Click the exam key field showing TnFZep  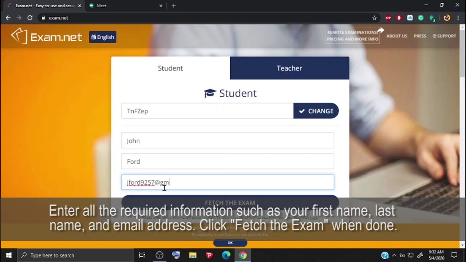(x=208, y=111)
